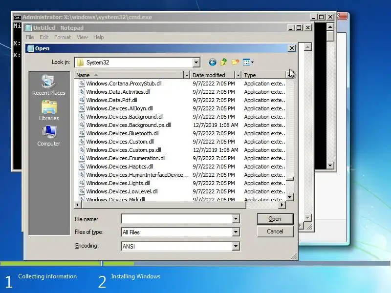
Task: Open Notepad Help menu
Action: (x=99, y=37)
